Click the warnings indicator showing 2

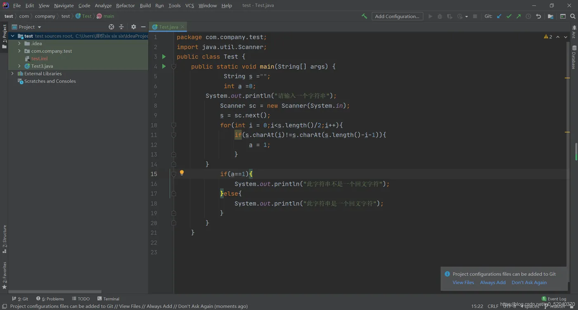coord(548,37)
